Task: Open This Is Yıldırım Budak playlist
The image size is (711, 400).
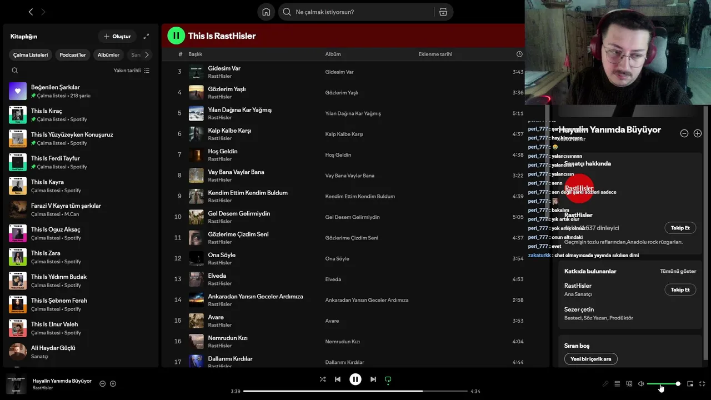Action: point(81,281)
